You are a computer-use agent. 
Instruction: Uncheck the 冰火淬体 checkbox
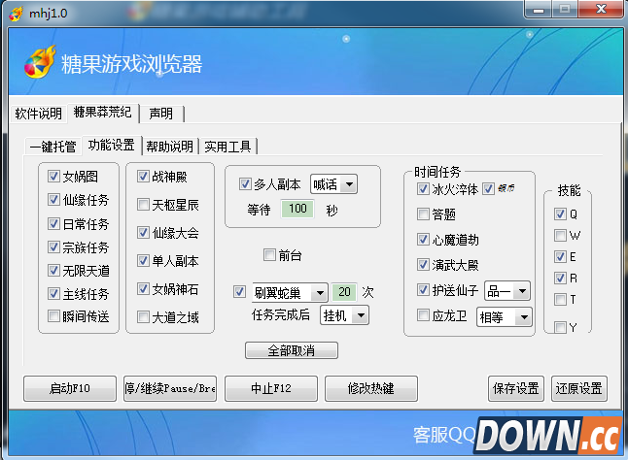click(423, 188)
